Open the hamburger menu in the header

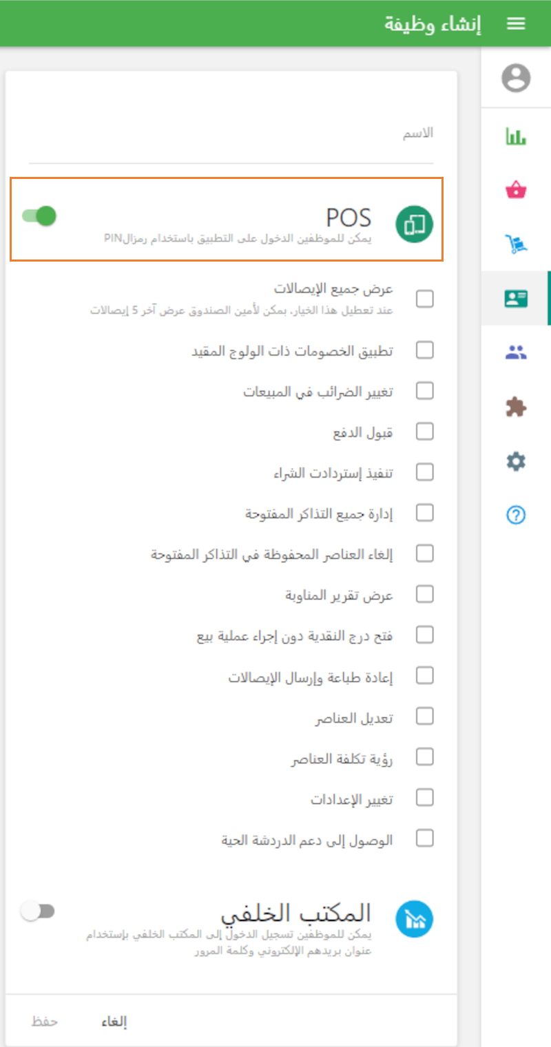point(515,23)
